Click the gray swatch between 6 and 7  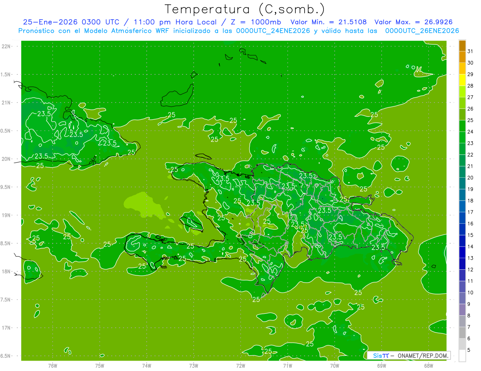click(x=462, y=333)
